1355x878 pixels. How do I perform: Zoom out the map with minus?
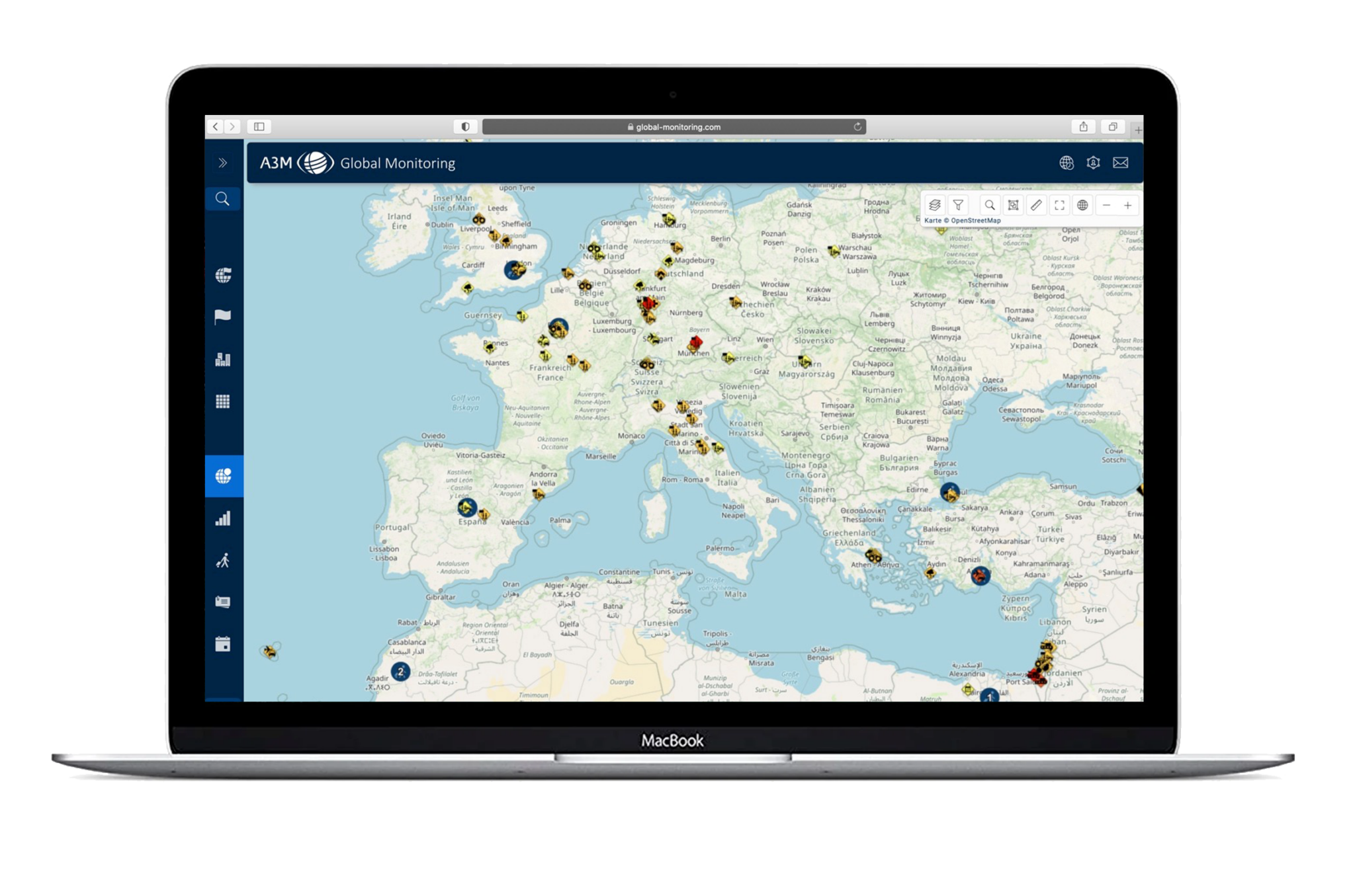point(1106,205)
